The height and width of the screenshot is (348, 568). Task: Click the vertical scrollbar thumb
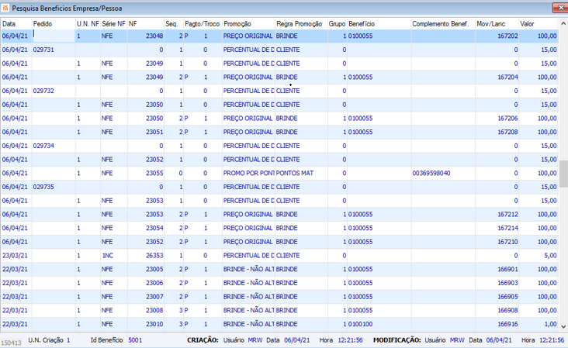[563, 174]
